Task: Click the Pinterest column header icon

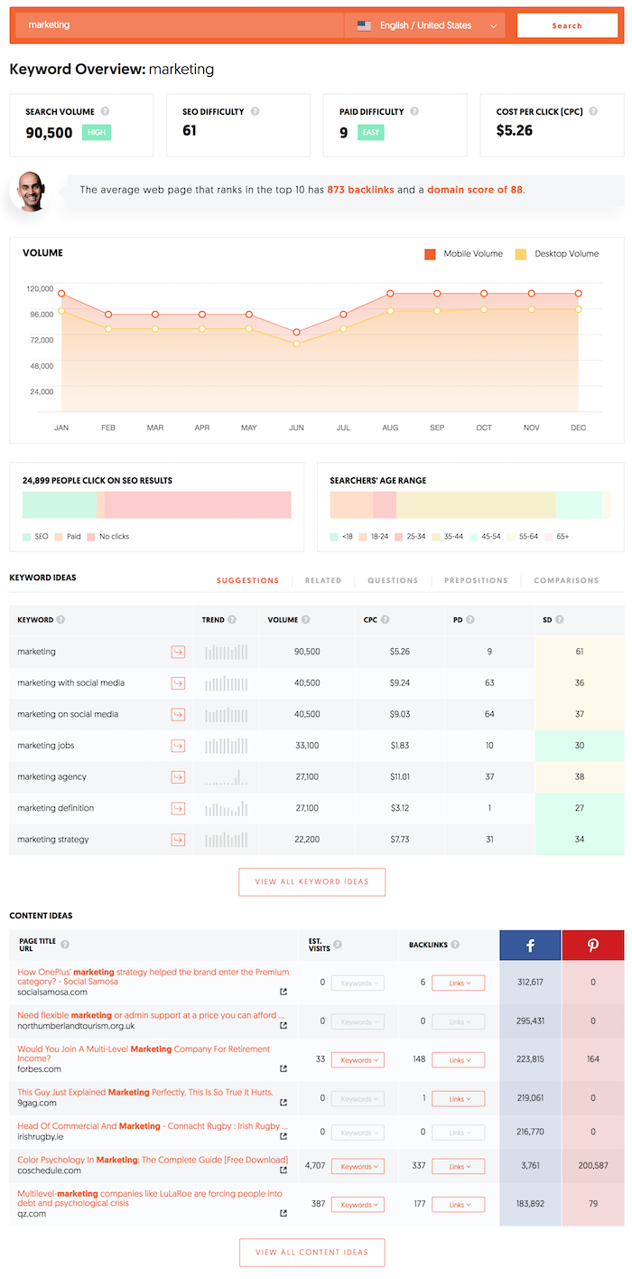Action: click(x=593, y=945)
